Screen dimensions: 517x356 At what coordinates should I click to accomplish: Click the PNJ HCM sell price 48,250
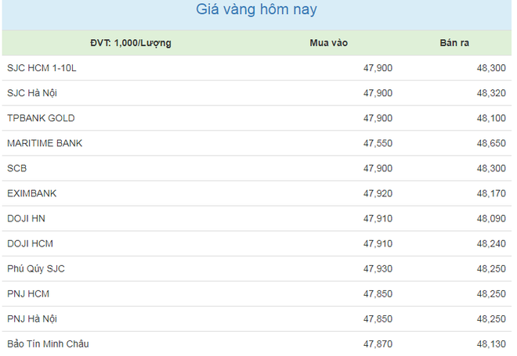[491, 293]
